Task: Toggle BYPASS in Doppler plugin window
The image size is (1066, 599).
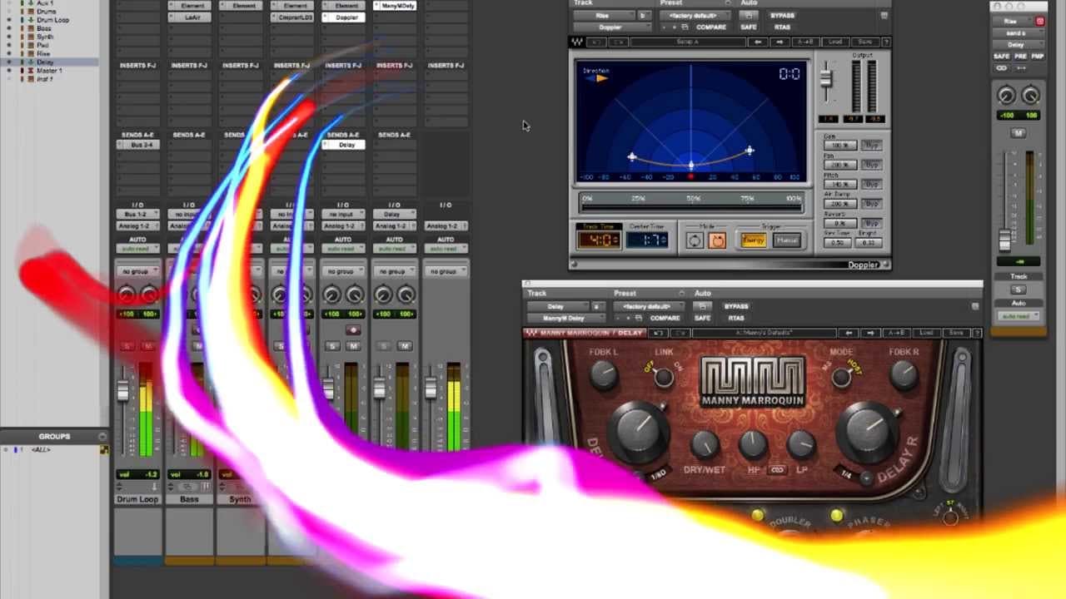Action: coord(782,16)
